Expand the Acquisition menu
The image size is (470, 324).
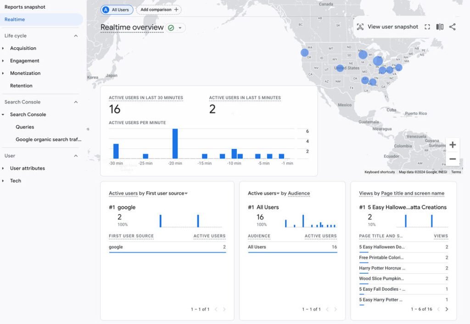pos(23,48)
